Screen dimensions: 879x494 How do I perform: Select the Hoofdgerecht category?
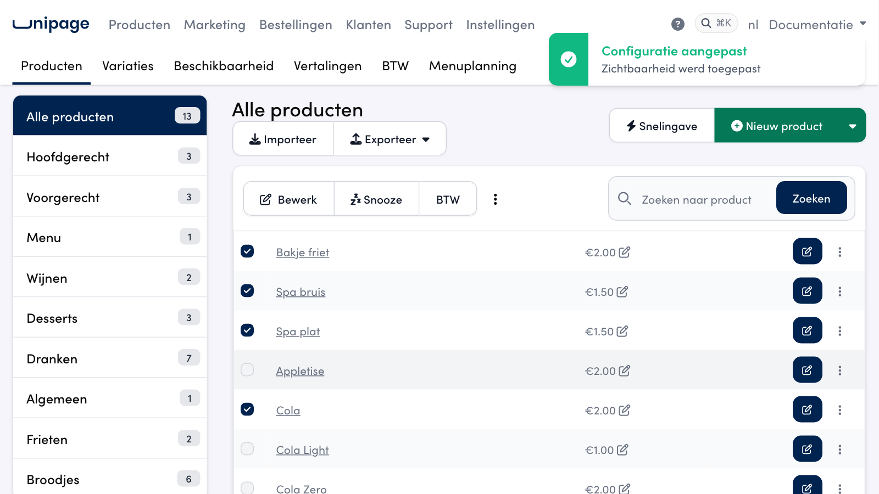110,156
